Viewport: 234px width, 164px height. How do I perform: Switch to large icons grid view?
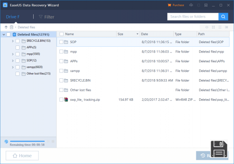(x=214, y=27)
